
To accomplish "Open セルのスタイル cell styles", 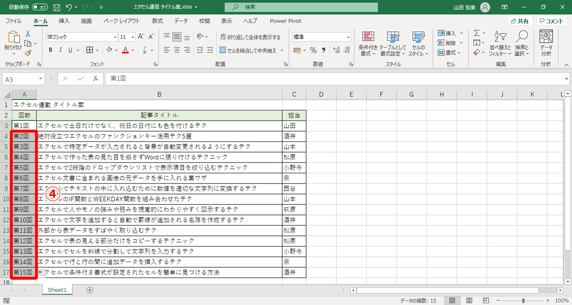I will pyautogui.click(x=418, y=43).
